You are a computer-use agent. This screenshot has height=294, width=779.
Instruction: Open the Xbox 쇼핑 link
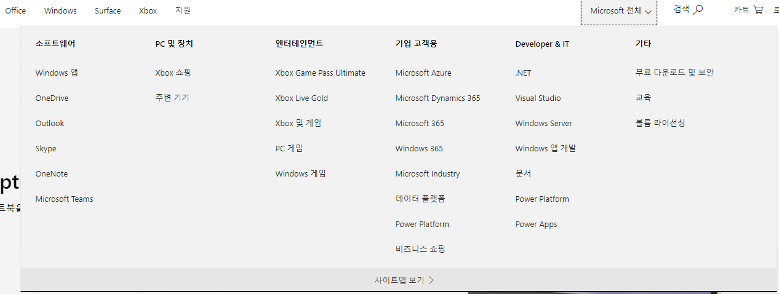(x=174, y=73)
